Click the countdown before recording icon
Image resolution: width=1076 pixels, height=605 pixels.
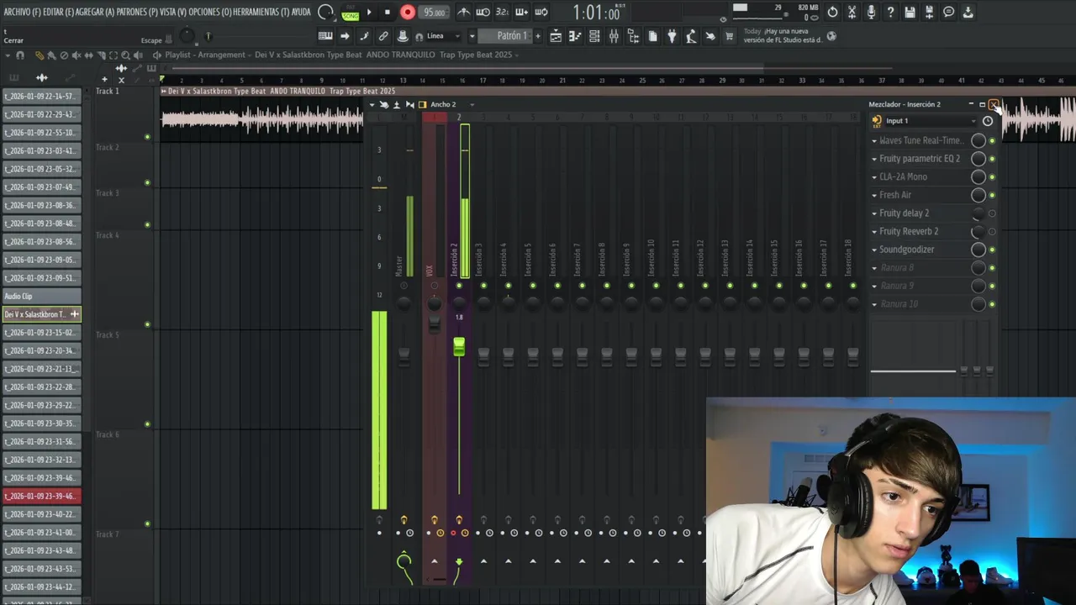502,13
